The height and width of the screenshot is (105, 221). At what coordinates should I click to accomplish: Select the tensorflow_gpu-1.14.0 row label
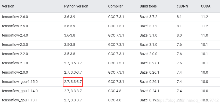pyautogui.click(x=20, y=91)
